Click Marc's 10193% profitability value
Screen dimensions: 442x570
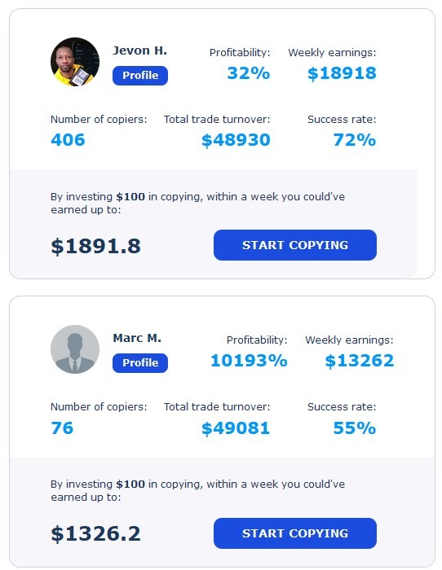pos(249,361)
